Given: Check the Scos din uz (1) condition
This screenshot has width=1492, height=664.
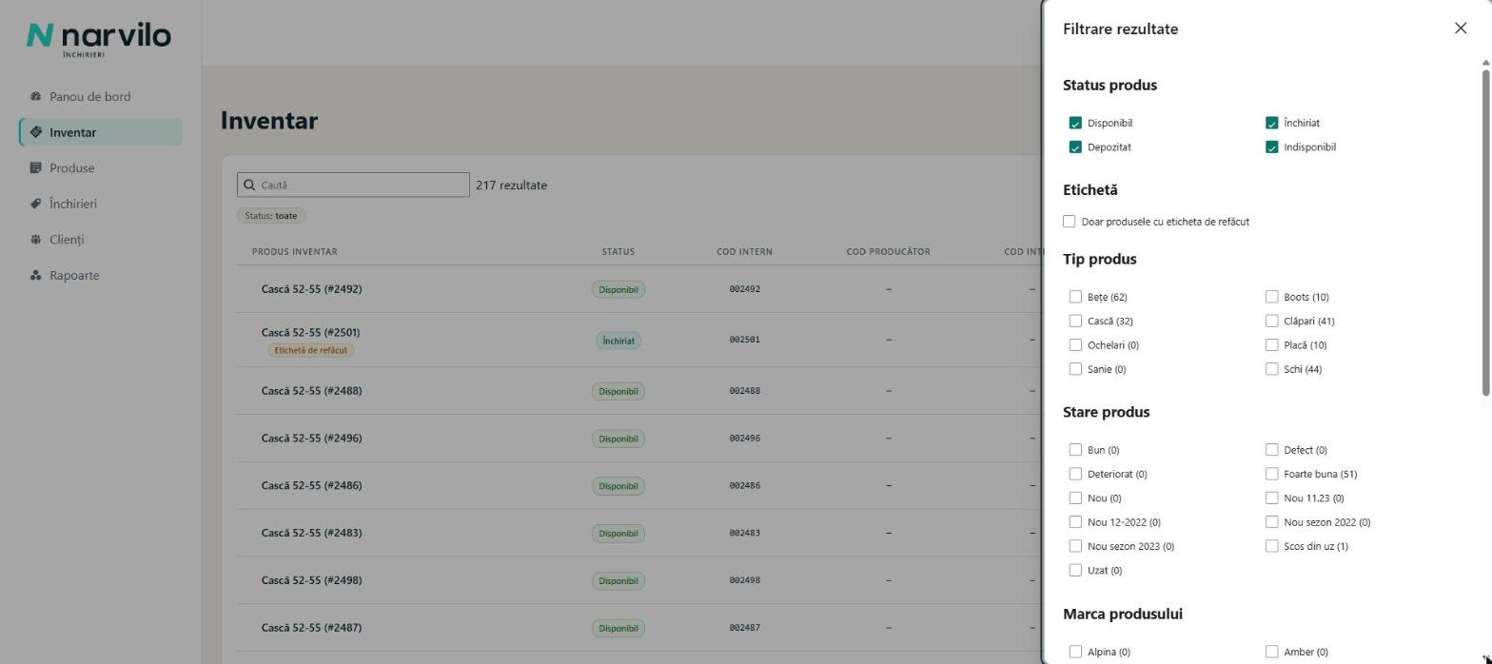Looking at the screenshot, I should (x=1271, y=546).
